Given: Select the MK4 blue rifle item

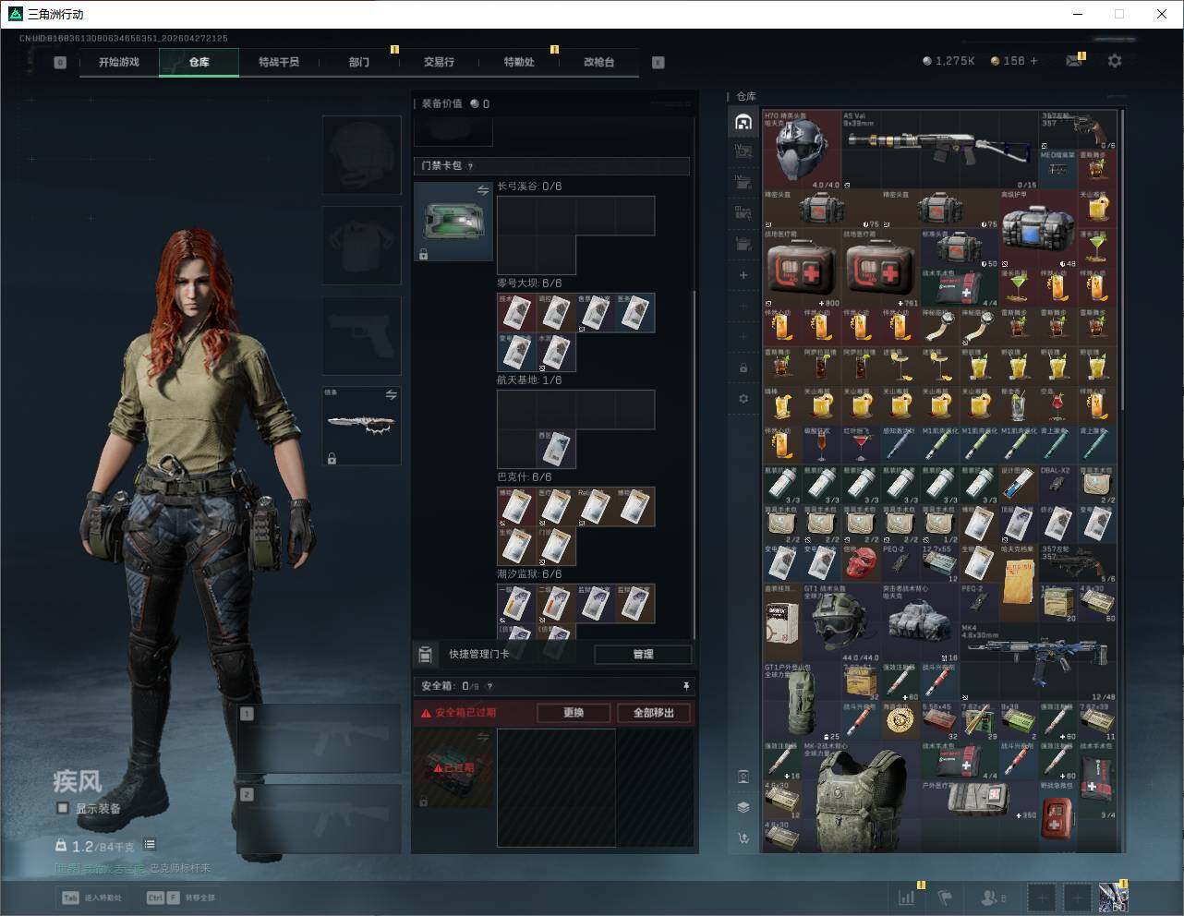Looking at the screenshot, I should pyautogui.click(x=1038, y=662).
